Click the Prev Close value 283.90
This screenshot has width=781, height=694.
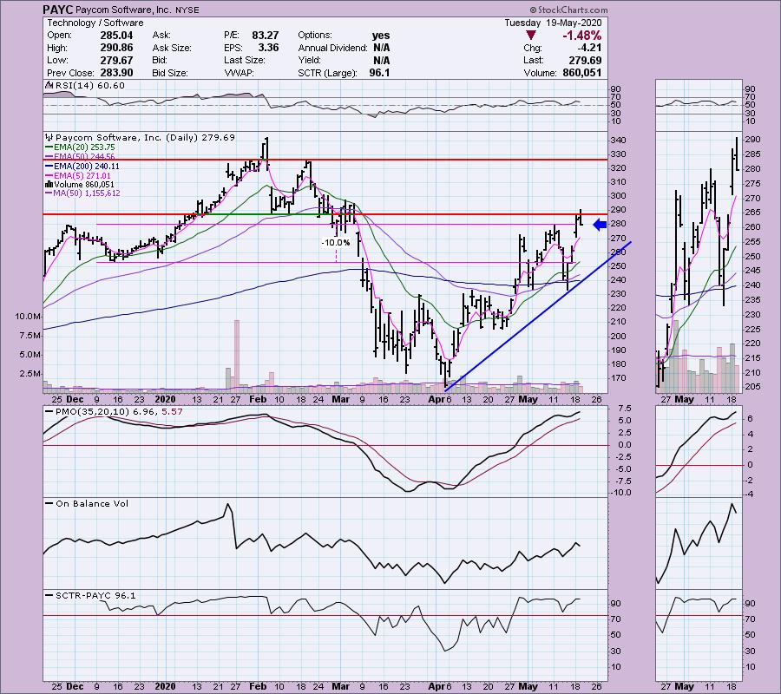point(116,73)
